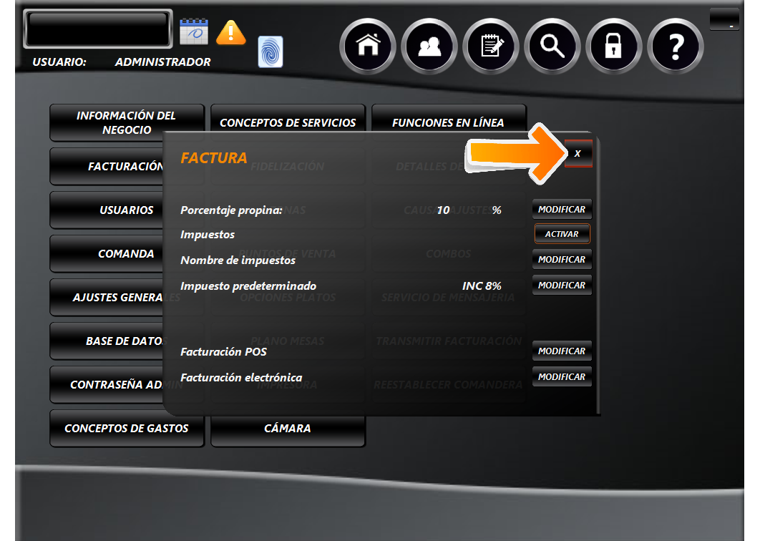Modify Facturación POS settings

[562, 351]
